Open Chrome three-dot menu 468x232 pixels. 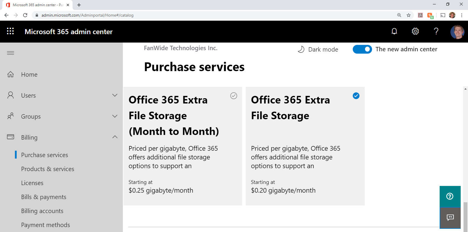pyautogui.click(x=462, y=15)
